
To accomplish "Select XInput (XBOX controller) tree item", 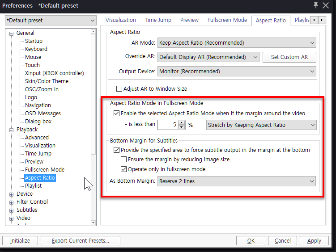I will (55, 73).
